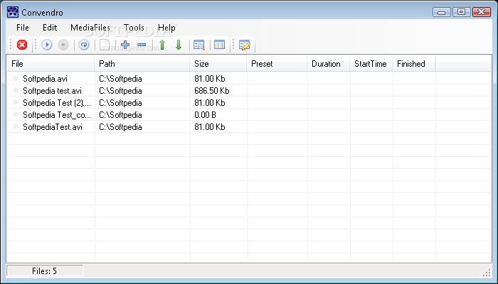Click the blank page document toolbar icon
Viewport: 498px width, 284px height.
(105, 45)
